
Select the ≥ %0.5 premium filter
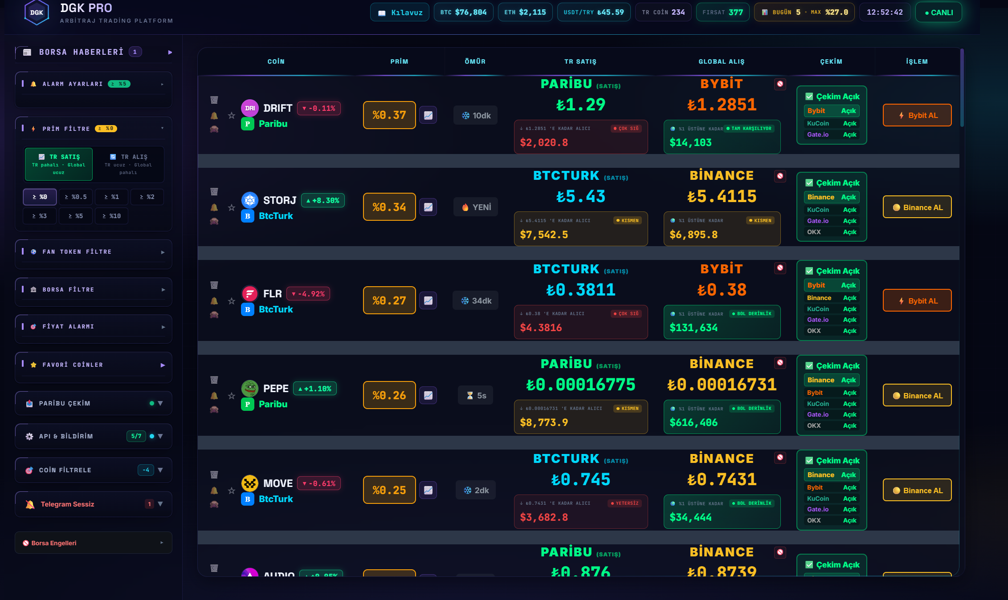tap(76, 197)
